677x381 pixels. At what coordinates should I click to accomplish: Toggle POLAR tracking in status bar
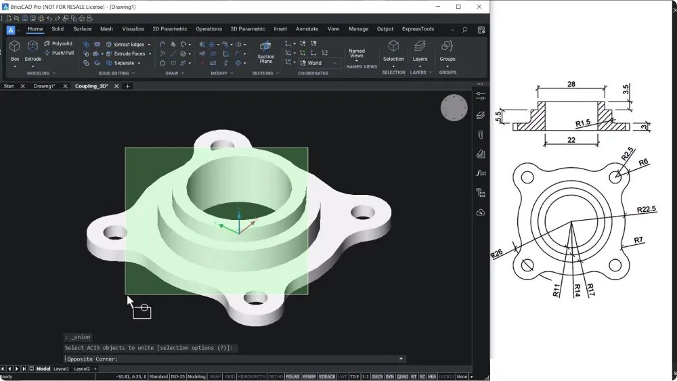pos(292,377)
